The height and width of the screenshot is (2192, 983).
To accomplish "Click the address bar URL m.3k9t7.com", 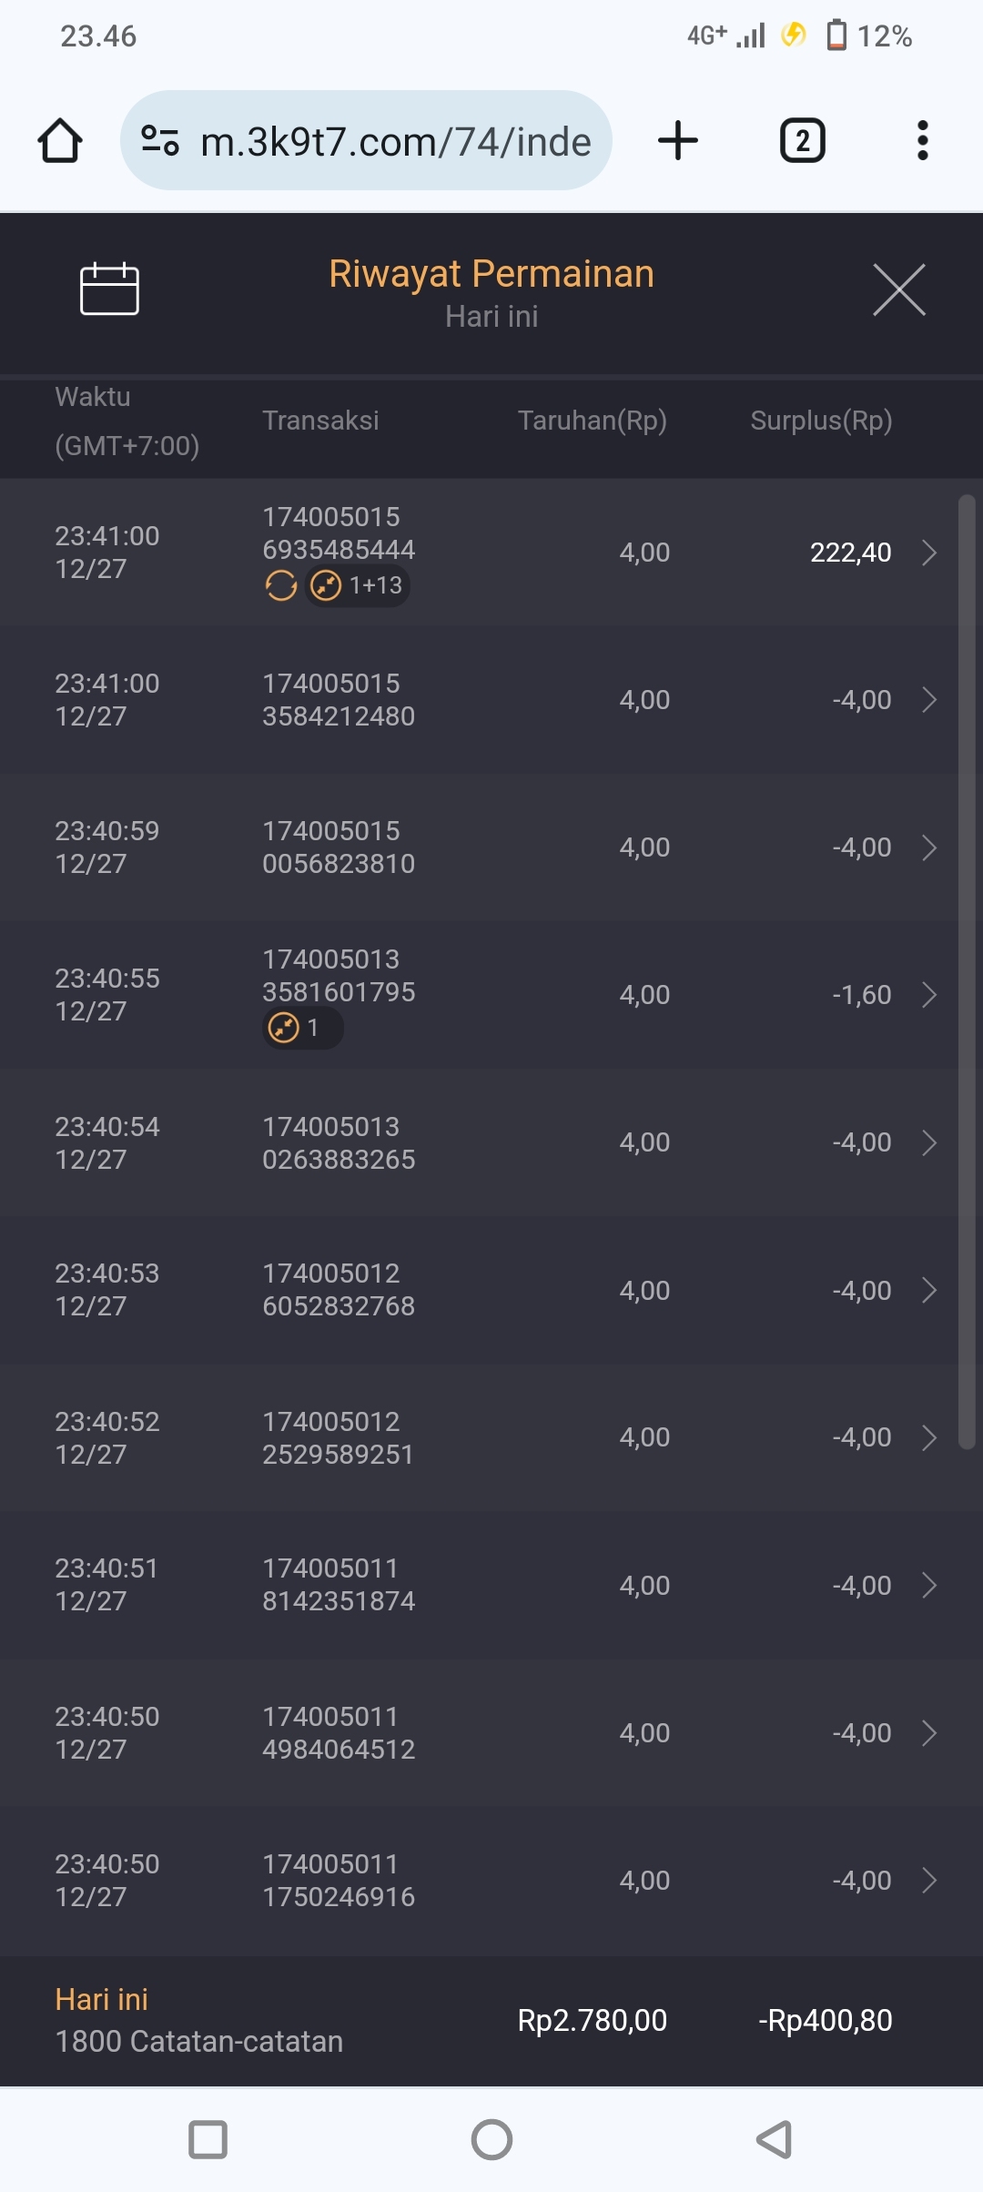I will coord(395,142).
